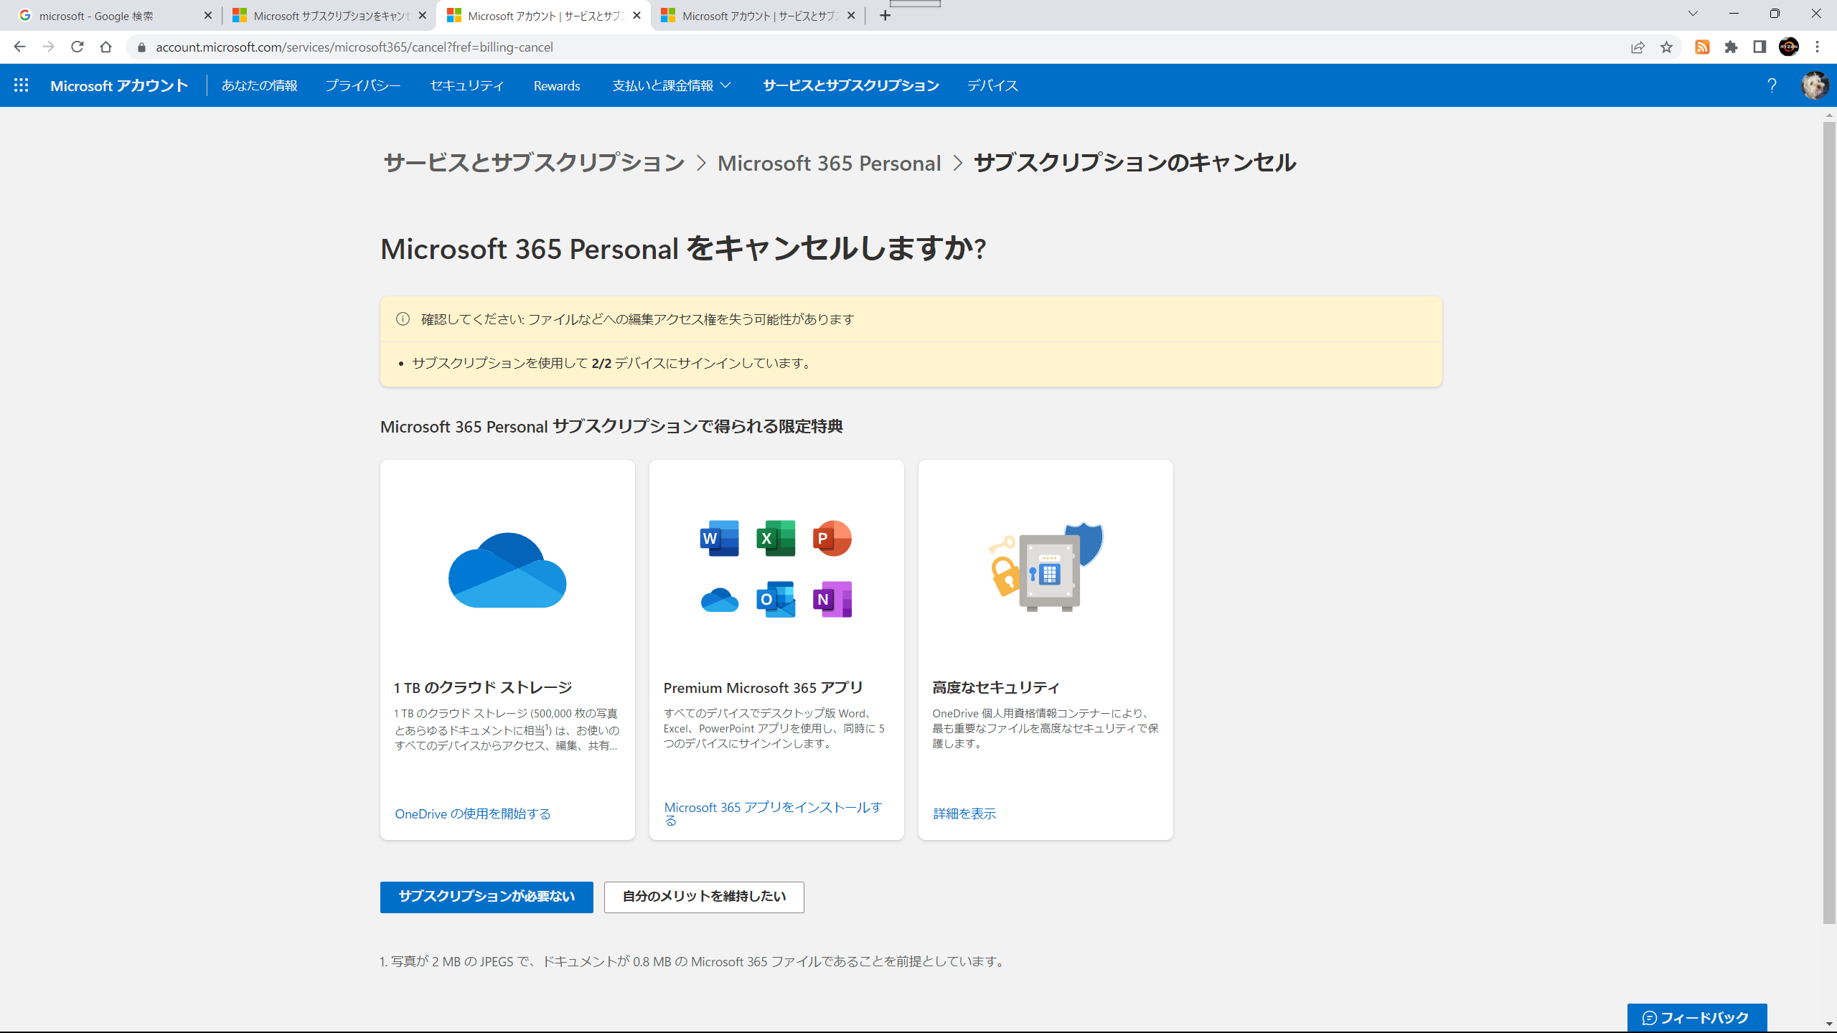
Task: Switch to Microsoft サブスクリプションをキャンセル tab
Action: pyautogui.click(x=329, y=15)
